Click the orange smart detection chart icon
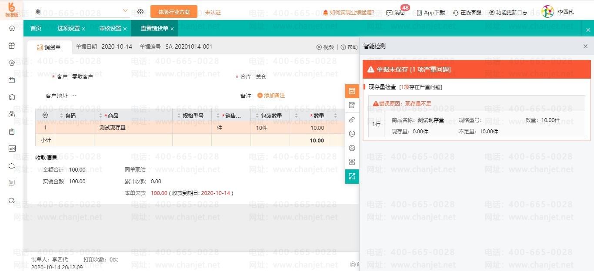 pyautogui.click(x=352, y=91)
